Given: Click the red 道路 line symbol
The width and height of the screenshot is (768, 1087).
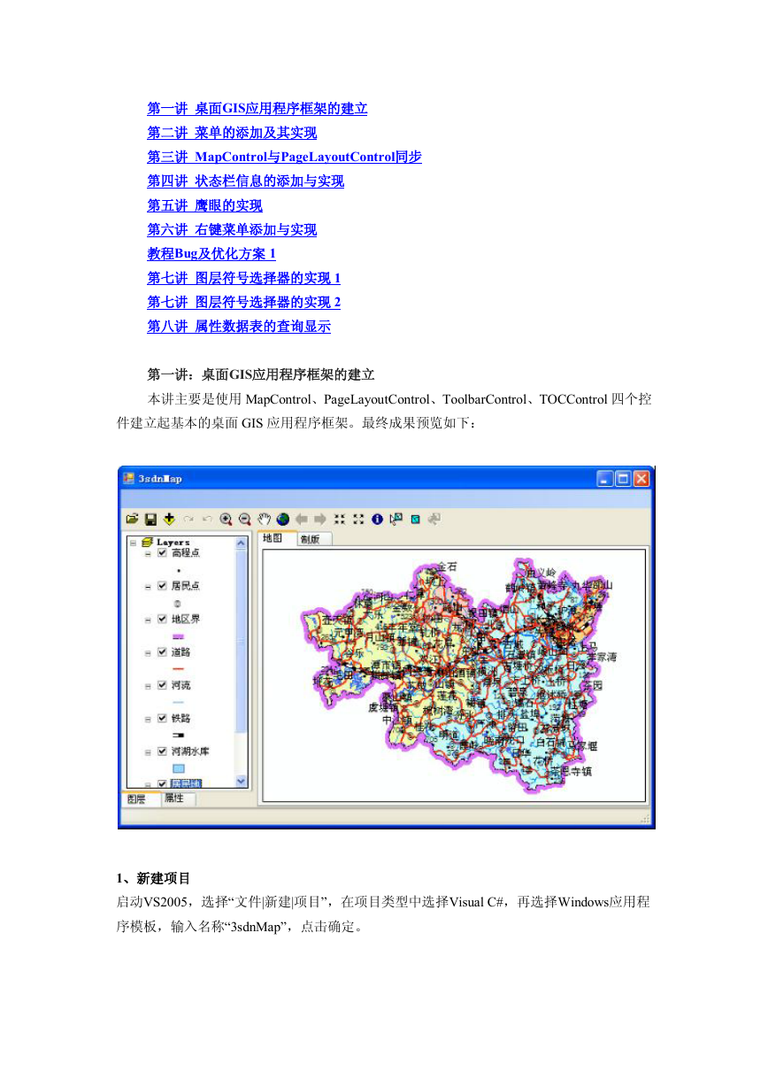Looking at the screenshot, I should (x=179, y=669).
